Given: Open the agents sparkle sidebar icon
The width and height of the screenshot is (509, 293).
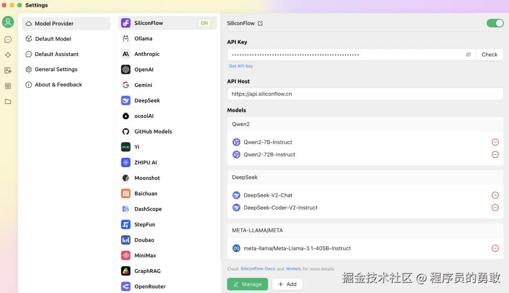Looking at the screenshot, I should [8, 55].
